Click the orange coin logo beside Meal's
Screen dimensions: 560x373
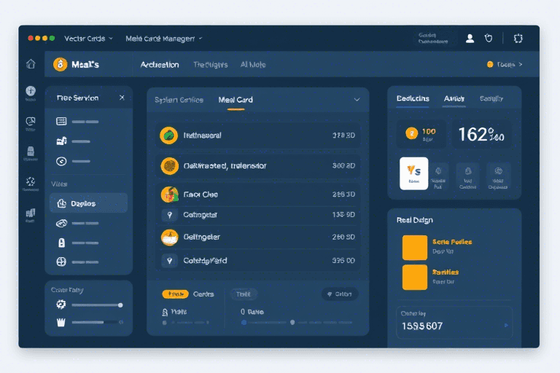[60, 65]
